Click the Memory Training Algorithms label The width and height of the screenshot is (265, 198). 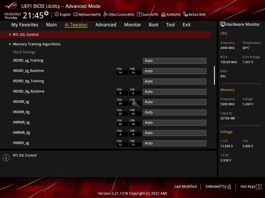click(37, 44)
